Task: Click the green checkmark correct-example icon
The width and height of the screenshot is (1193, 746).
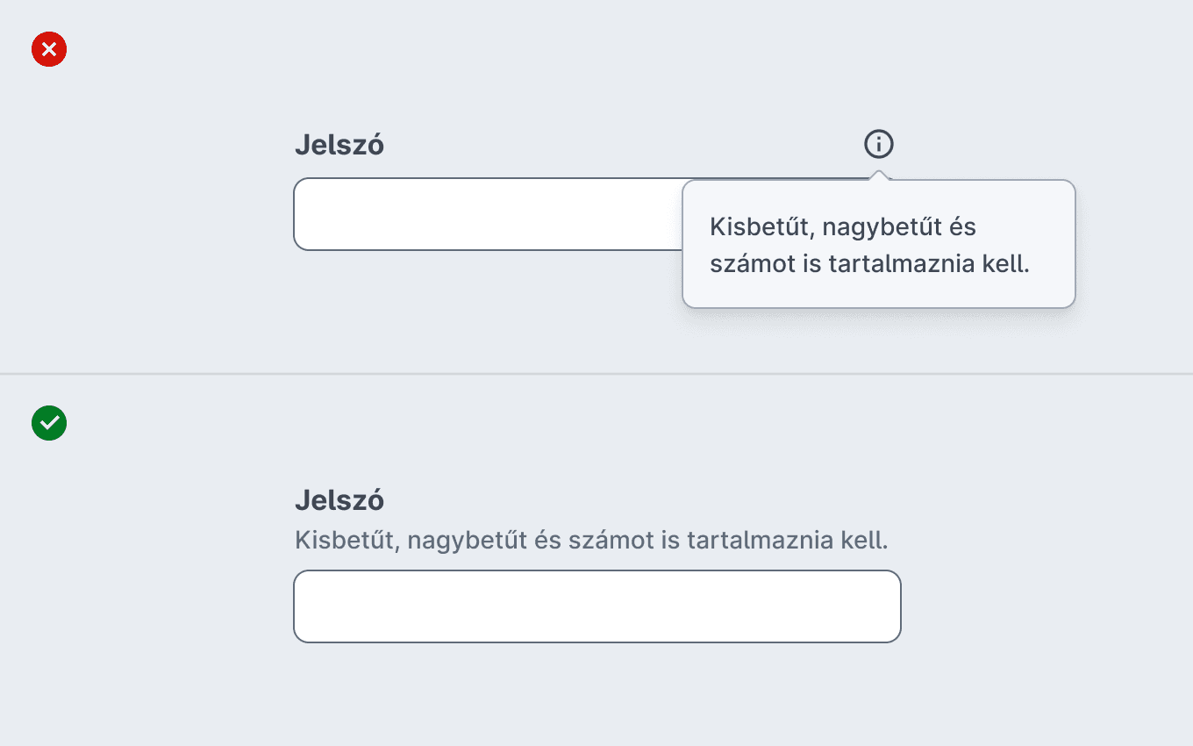Action: (x=49, y=423)
